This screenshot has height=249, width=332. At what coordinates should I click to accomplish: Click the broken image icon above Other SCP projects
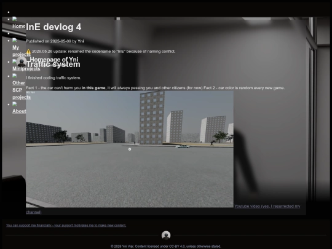(14, 76)
